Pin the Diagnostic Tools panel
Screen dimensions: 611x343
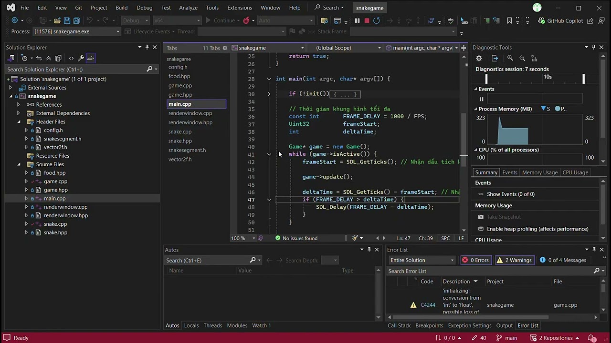[594, 47]
